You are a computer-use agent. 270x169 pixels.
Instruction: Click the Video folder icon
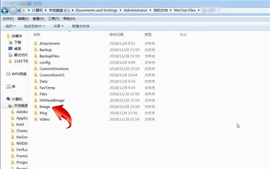(36, 119)
